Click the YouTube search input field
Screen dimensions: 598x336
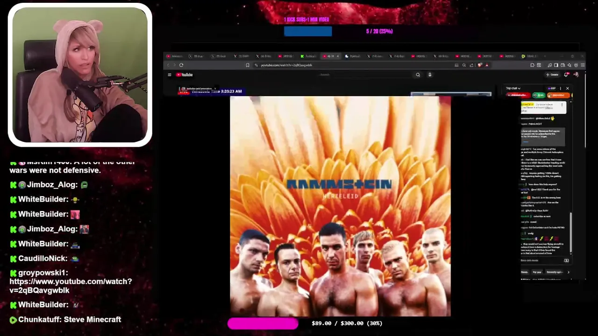click(x=364, y=75)
